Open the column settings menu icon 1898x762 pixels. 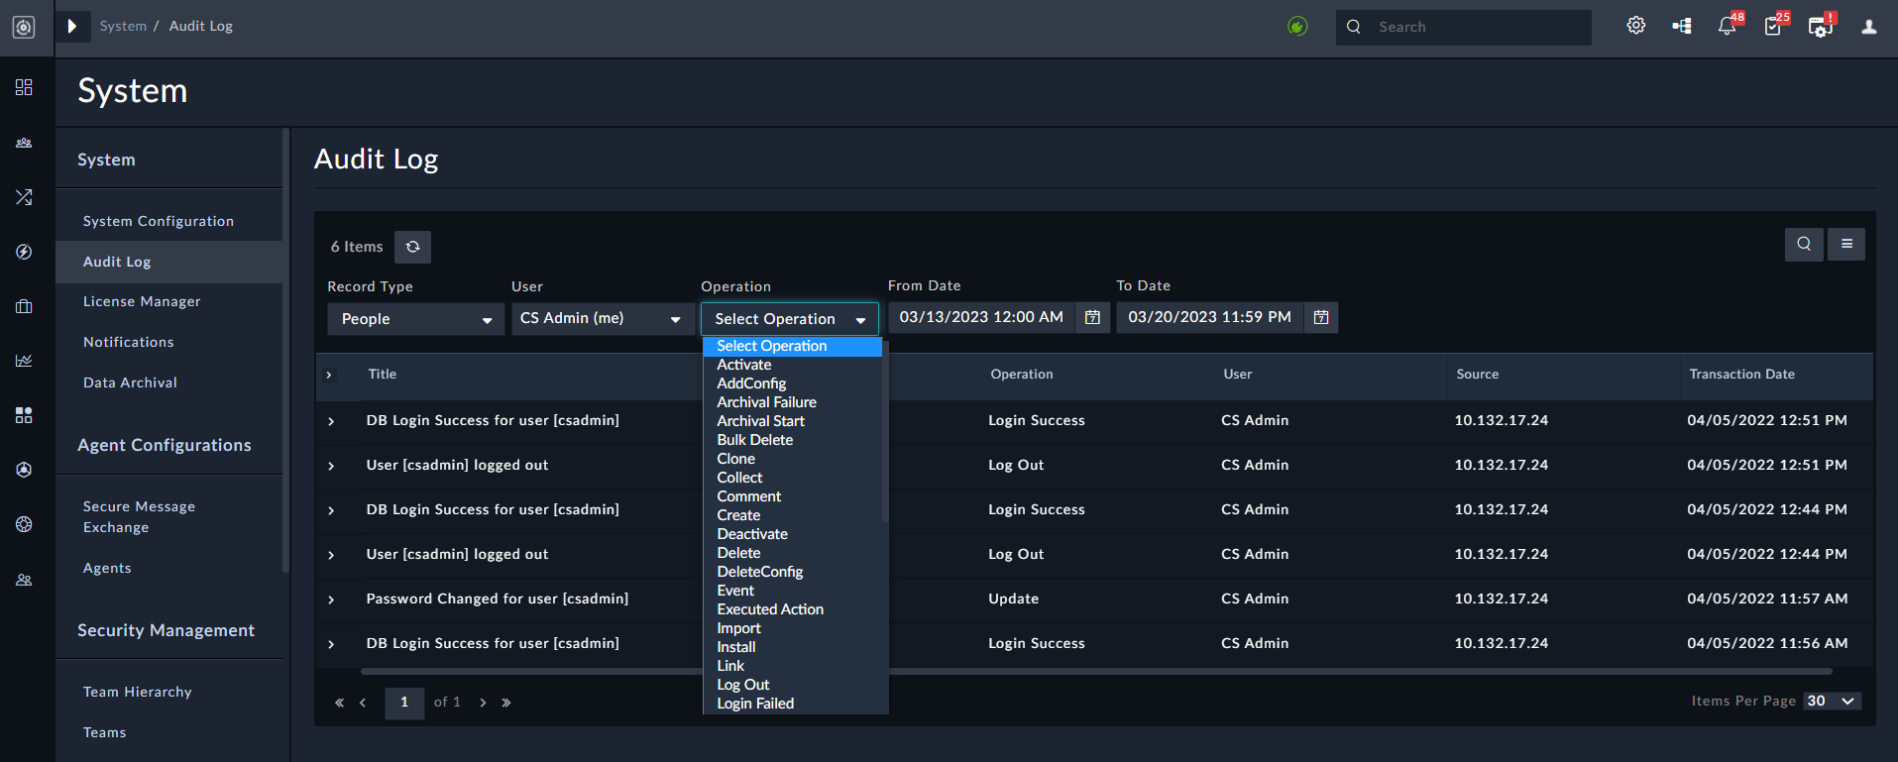(x=1846, y=244)
